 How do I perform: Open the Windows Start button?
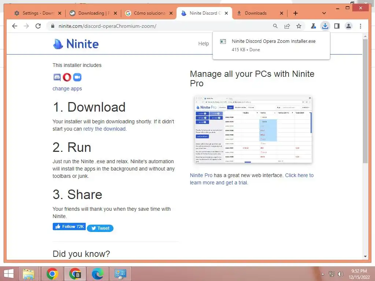pyautogui.click(x=9, y=274)
